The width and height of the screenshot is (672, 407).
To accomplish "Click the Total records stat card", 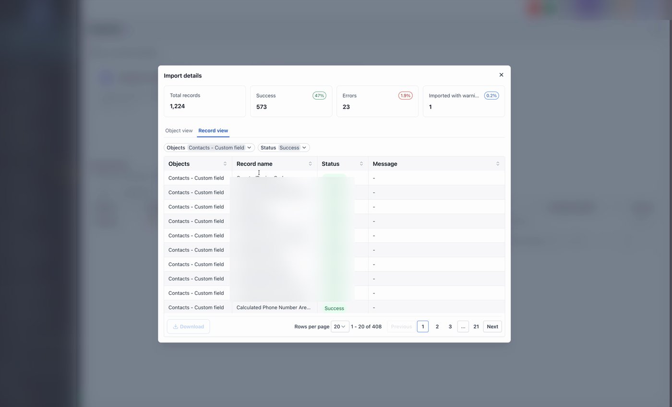I will pyautogui.click(x=204, y=101).
